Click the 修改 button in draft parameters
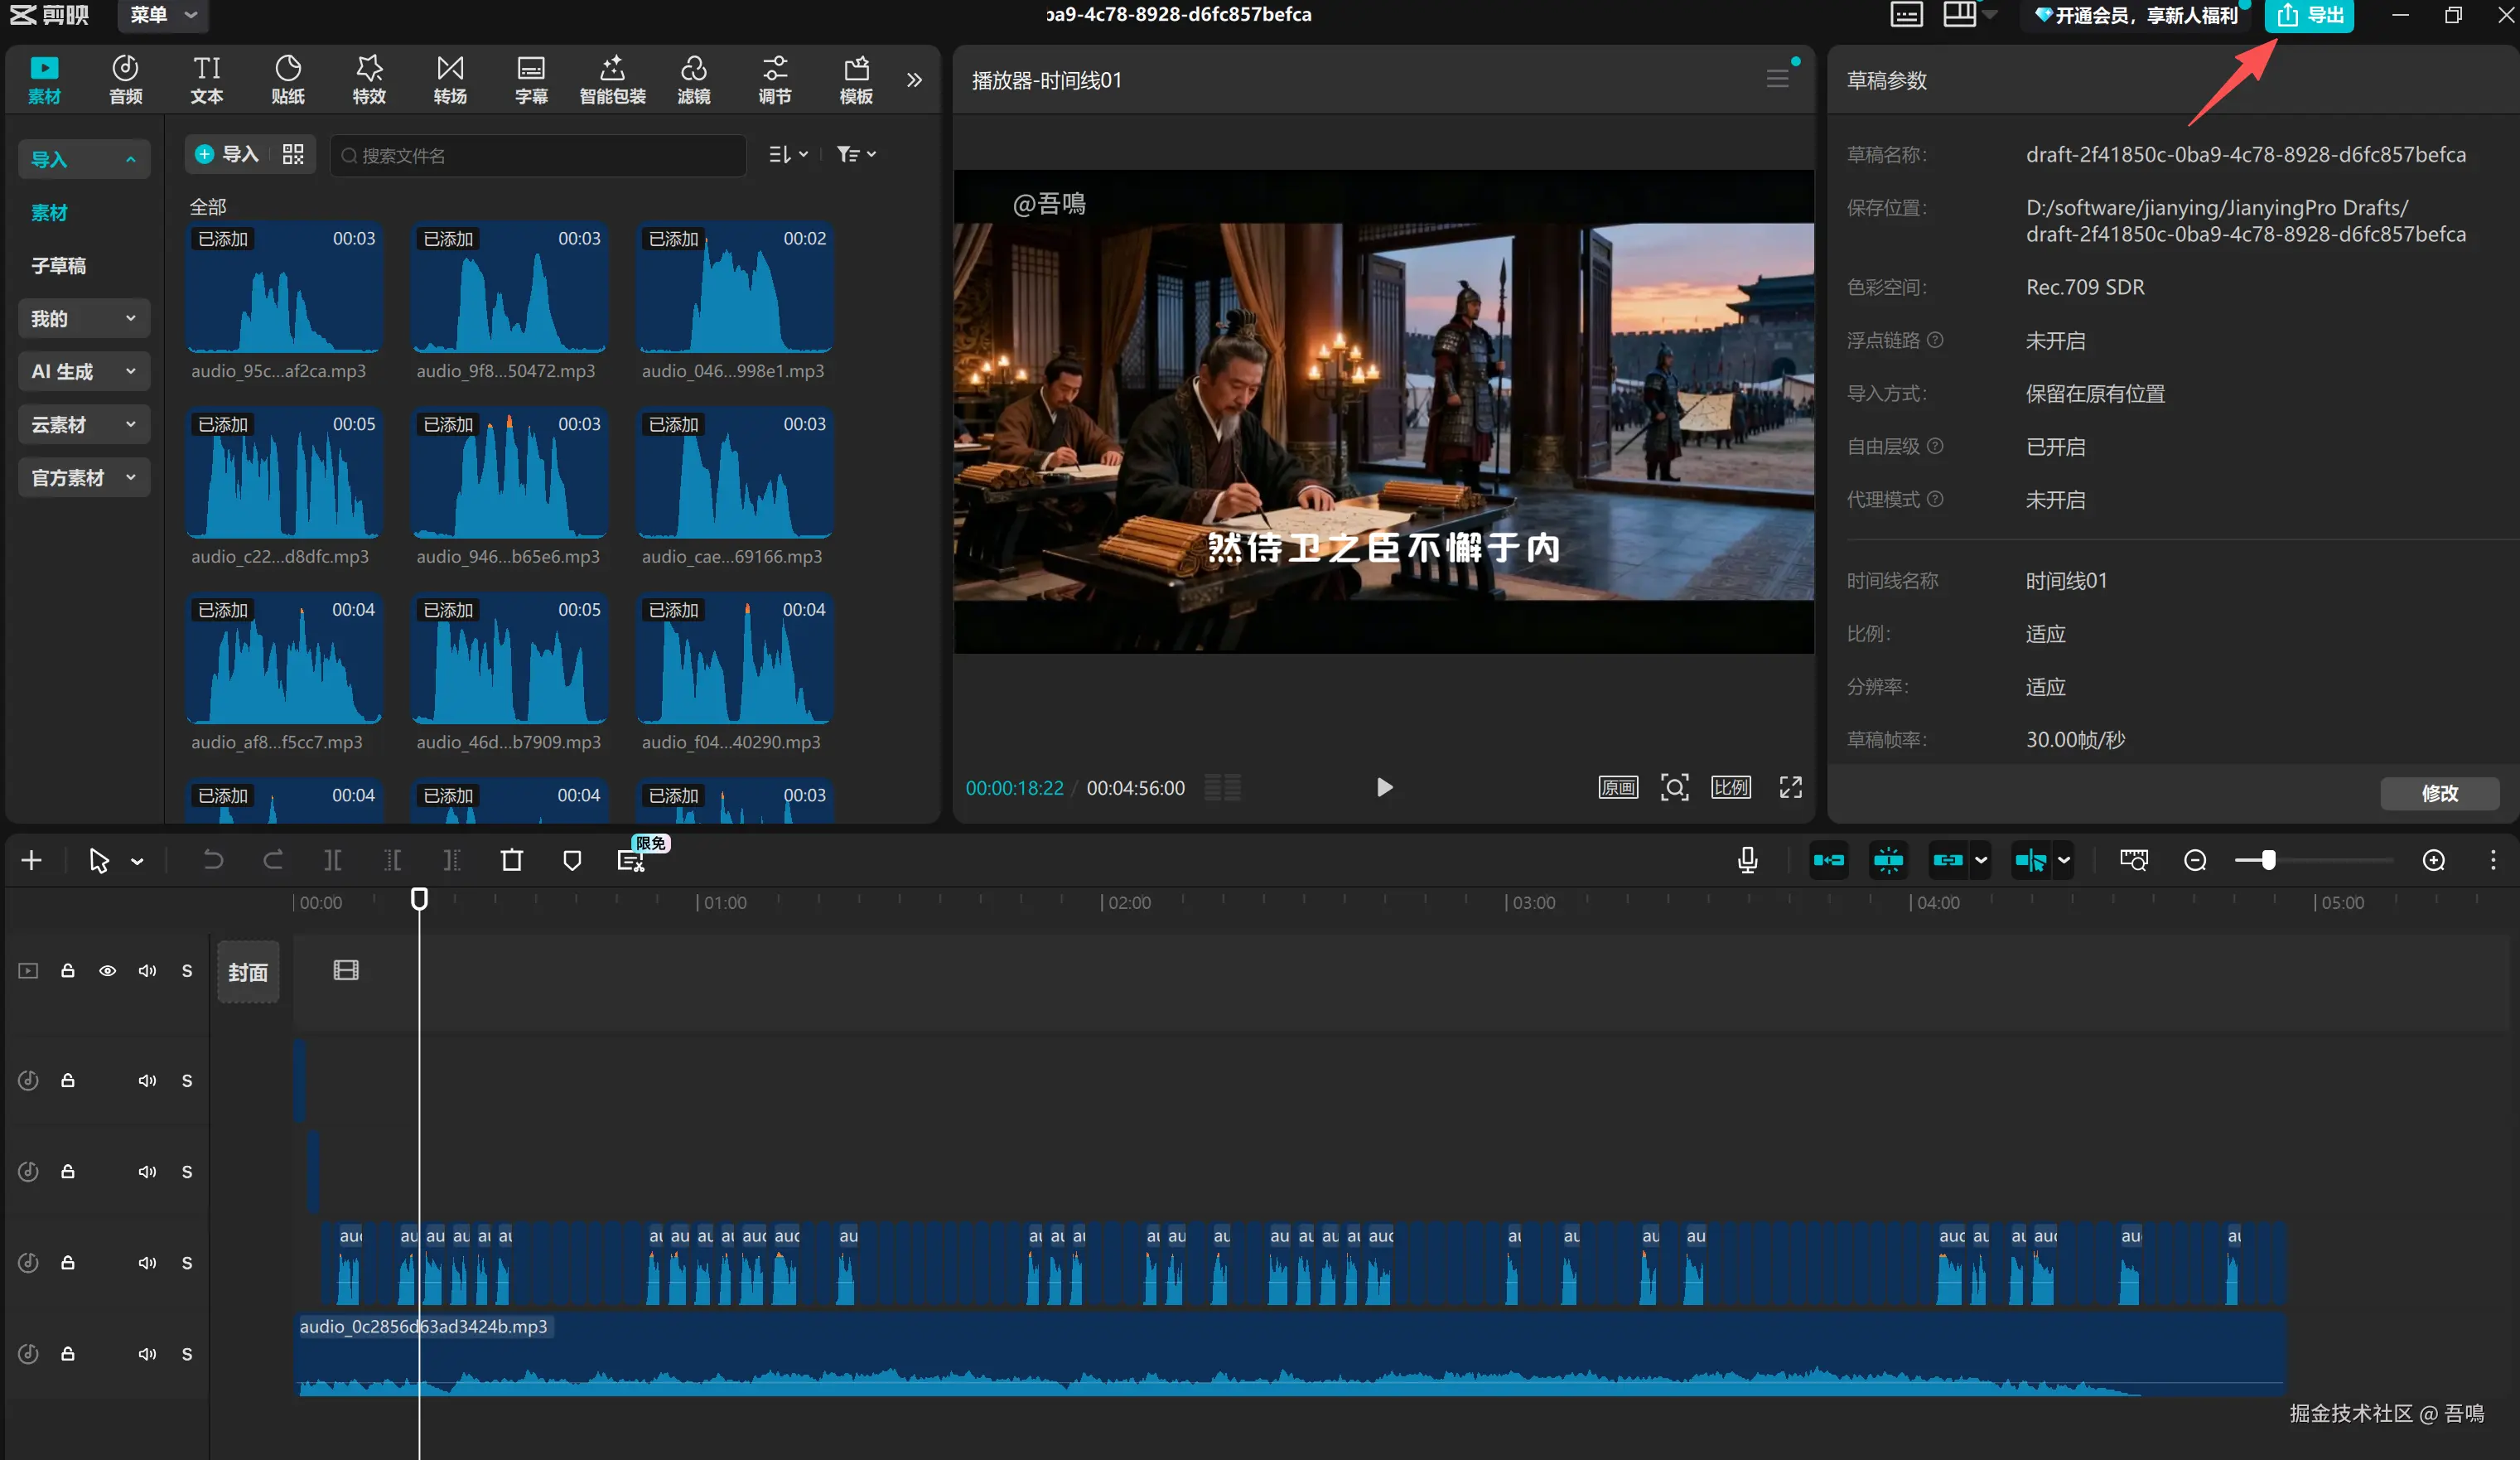2520x1460 pixels. pyautogui.click(x=2439, y=793)
